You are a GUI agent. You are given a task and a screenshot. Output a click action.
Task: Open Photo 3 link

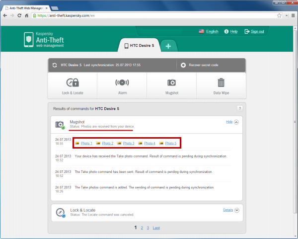click(129, 143)
